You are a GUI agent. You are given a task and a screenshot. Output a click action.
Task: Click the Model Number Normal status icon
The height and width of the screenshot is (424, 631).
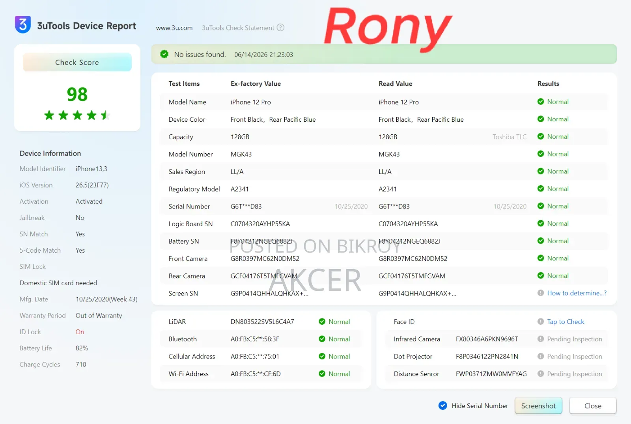point(541,154)
